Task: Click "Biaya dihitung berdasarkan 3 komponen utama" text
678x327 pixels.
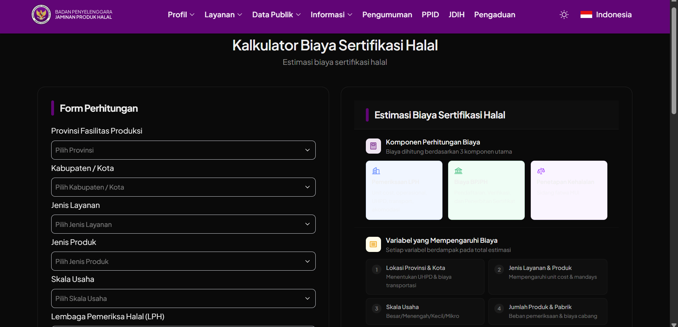Action: pyautogui.click(x=449, y=152)
